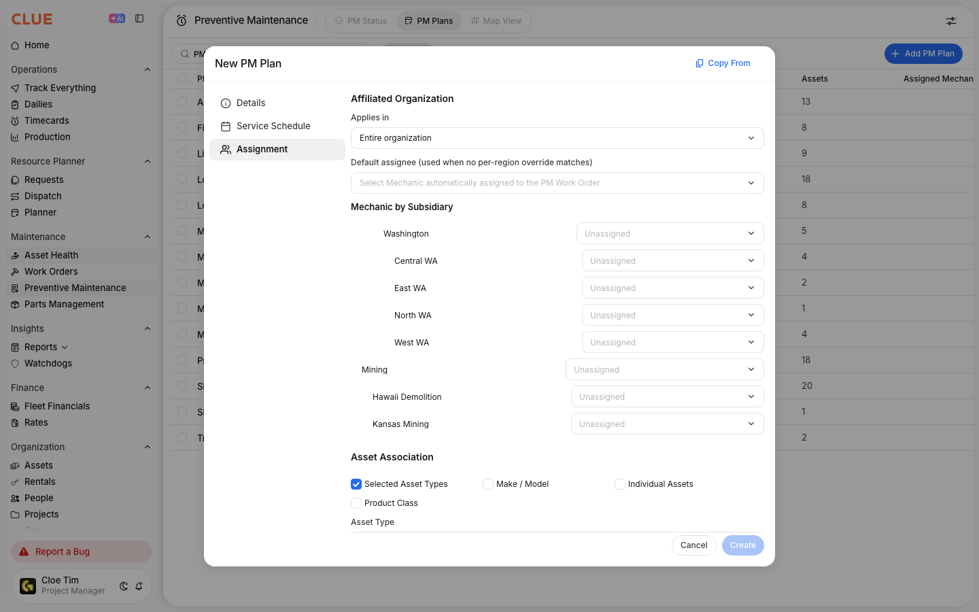Click the AI badge icon in sidebar header
Image resolution: width=979 pixels, height=612 pixels.
pos(117,19)
